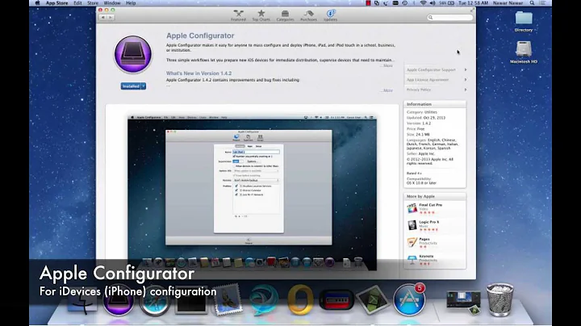The image size is (581, 326).
Task: Open the stack beside Trash in Dock
Action: [x=463, y=302]
